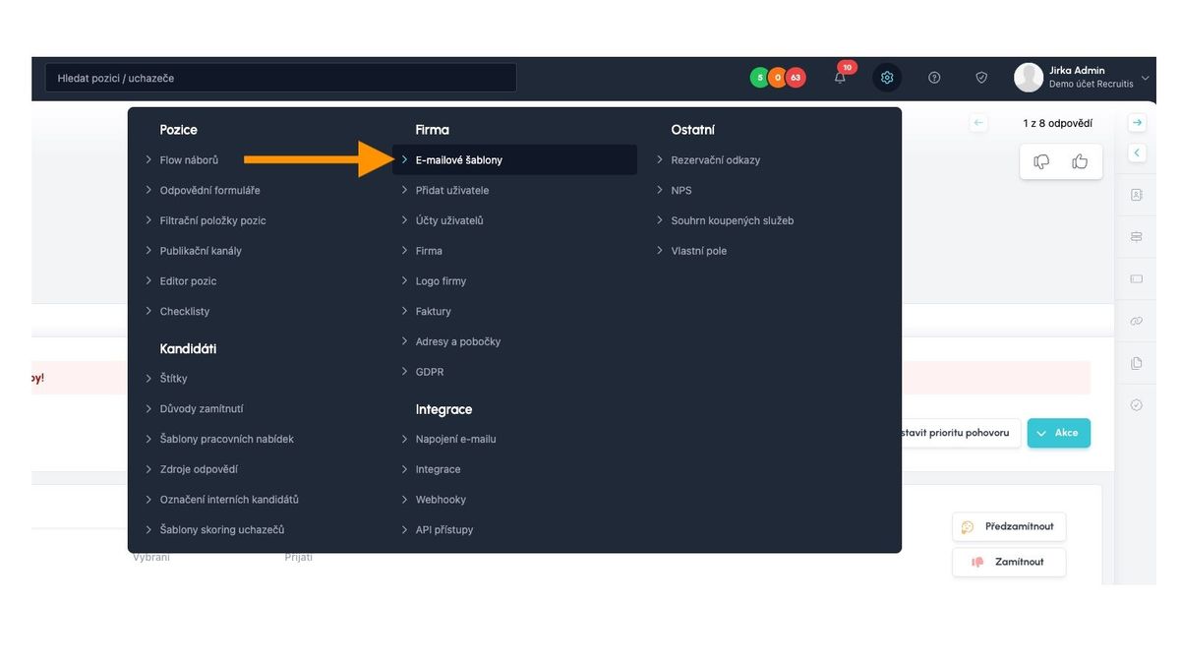Collapse the right sidebar chevron

[x=1137, y=153]
